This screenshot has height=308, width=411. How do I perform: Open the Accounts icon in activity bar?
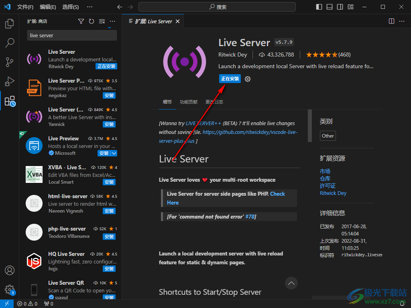pyautogui.click(x=10, y=270)
